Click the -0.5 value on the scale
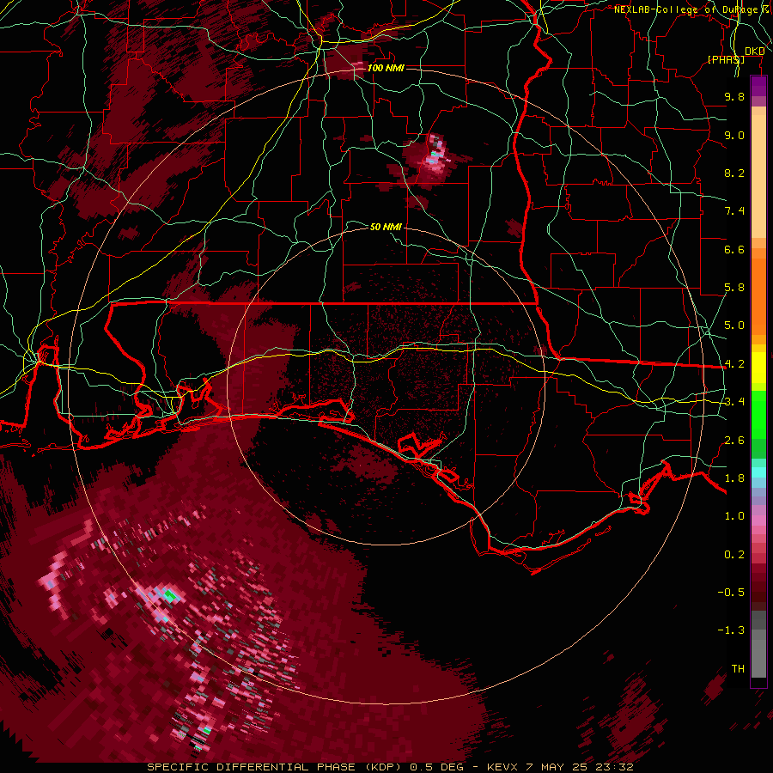The image size is (773, 773). pos(731,593)
